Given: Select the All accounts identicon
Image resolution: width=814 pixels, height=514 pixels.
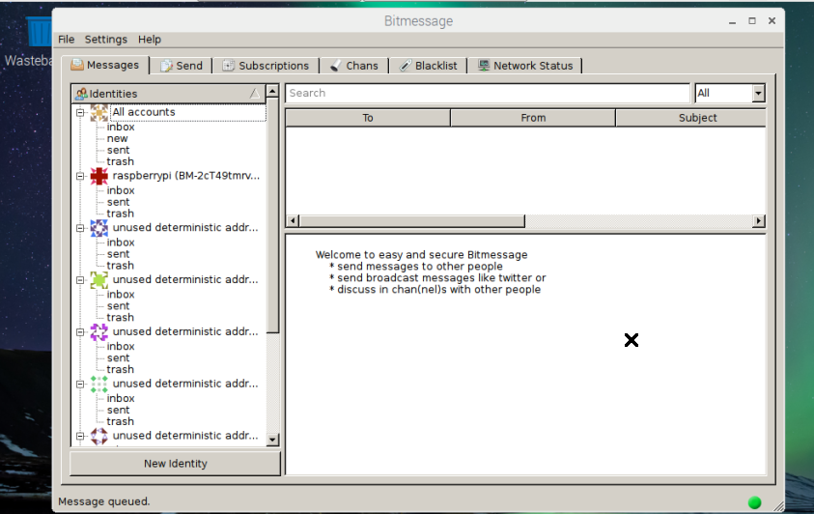Looking at the screenshot, I should click(99, 113).
